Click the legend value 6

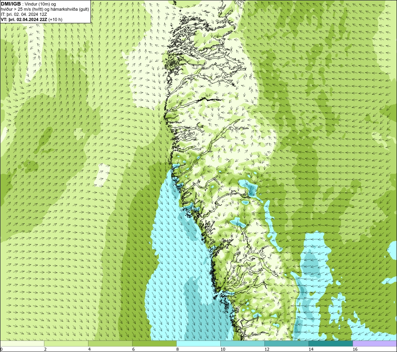[x=133, y=350]
